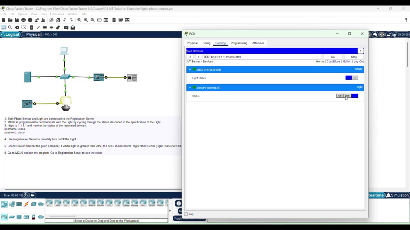Add a complex PDU open envelope
The height and width of the screenshot is (230, 410).
73,27
